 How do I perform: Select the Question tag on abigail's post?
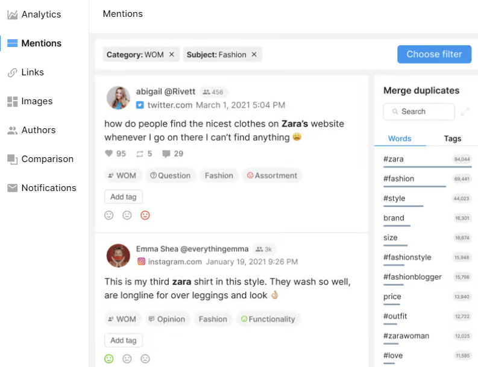170,175
